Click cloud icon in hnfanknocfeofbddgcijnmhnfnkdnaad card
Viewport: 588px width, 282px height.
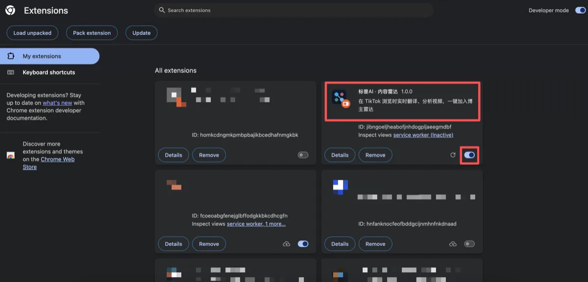[x=453, y=244]
